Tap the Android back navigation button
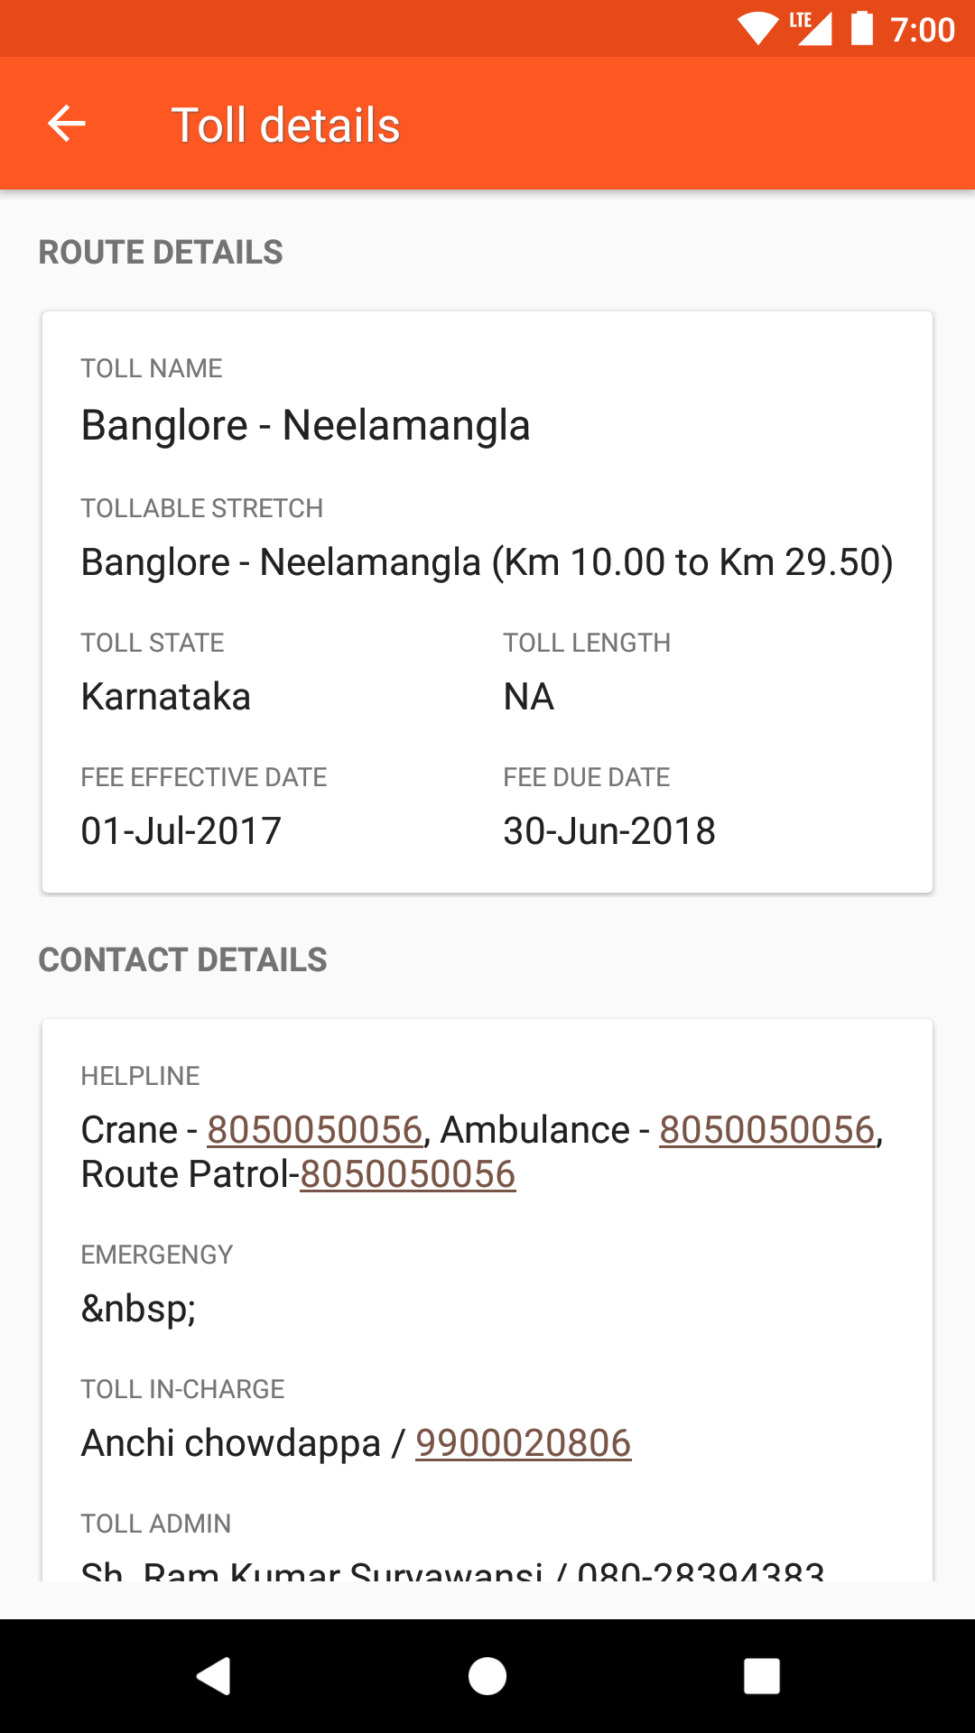 click(214, 1676)
